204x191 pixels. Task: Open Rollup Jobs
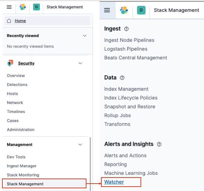(x=118, y=115)
